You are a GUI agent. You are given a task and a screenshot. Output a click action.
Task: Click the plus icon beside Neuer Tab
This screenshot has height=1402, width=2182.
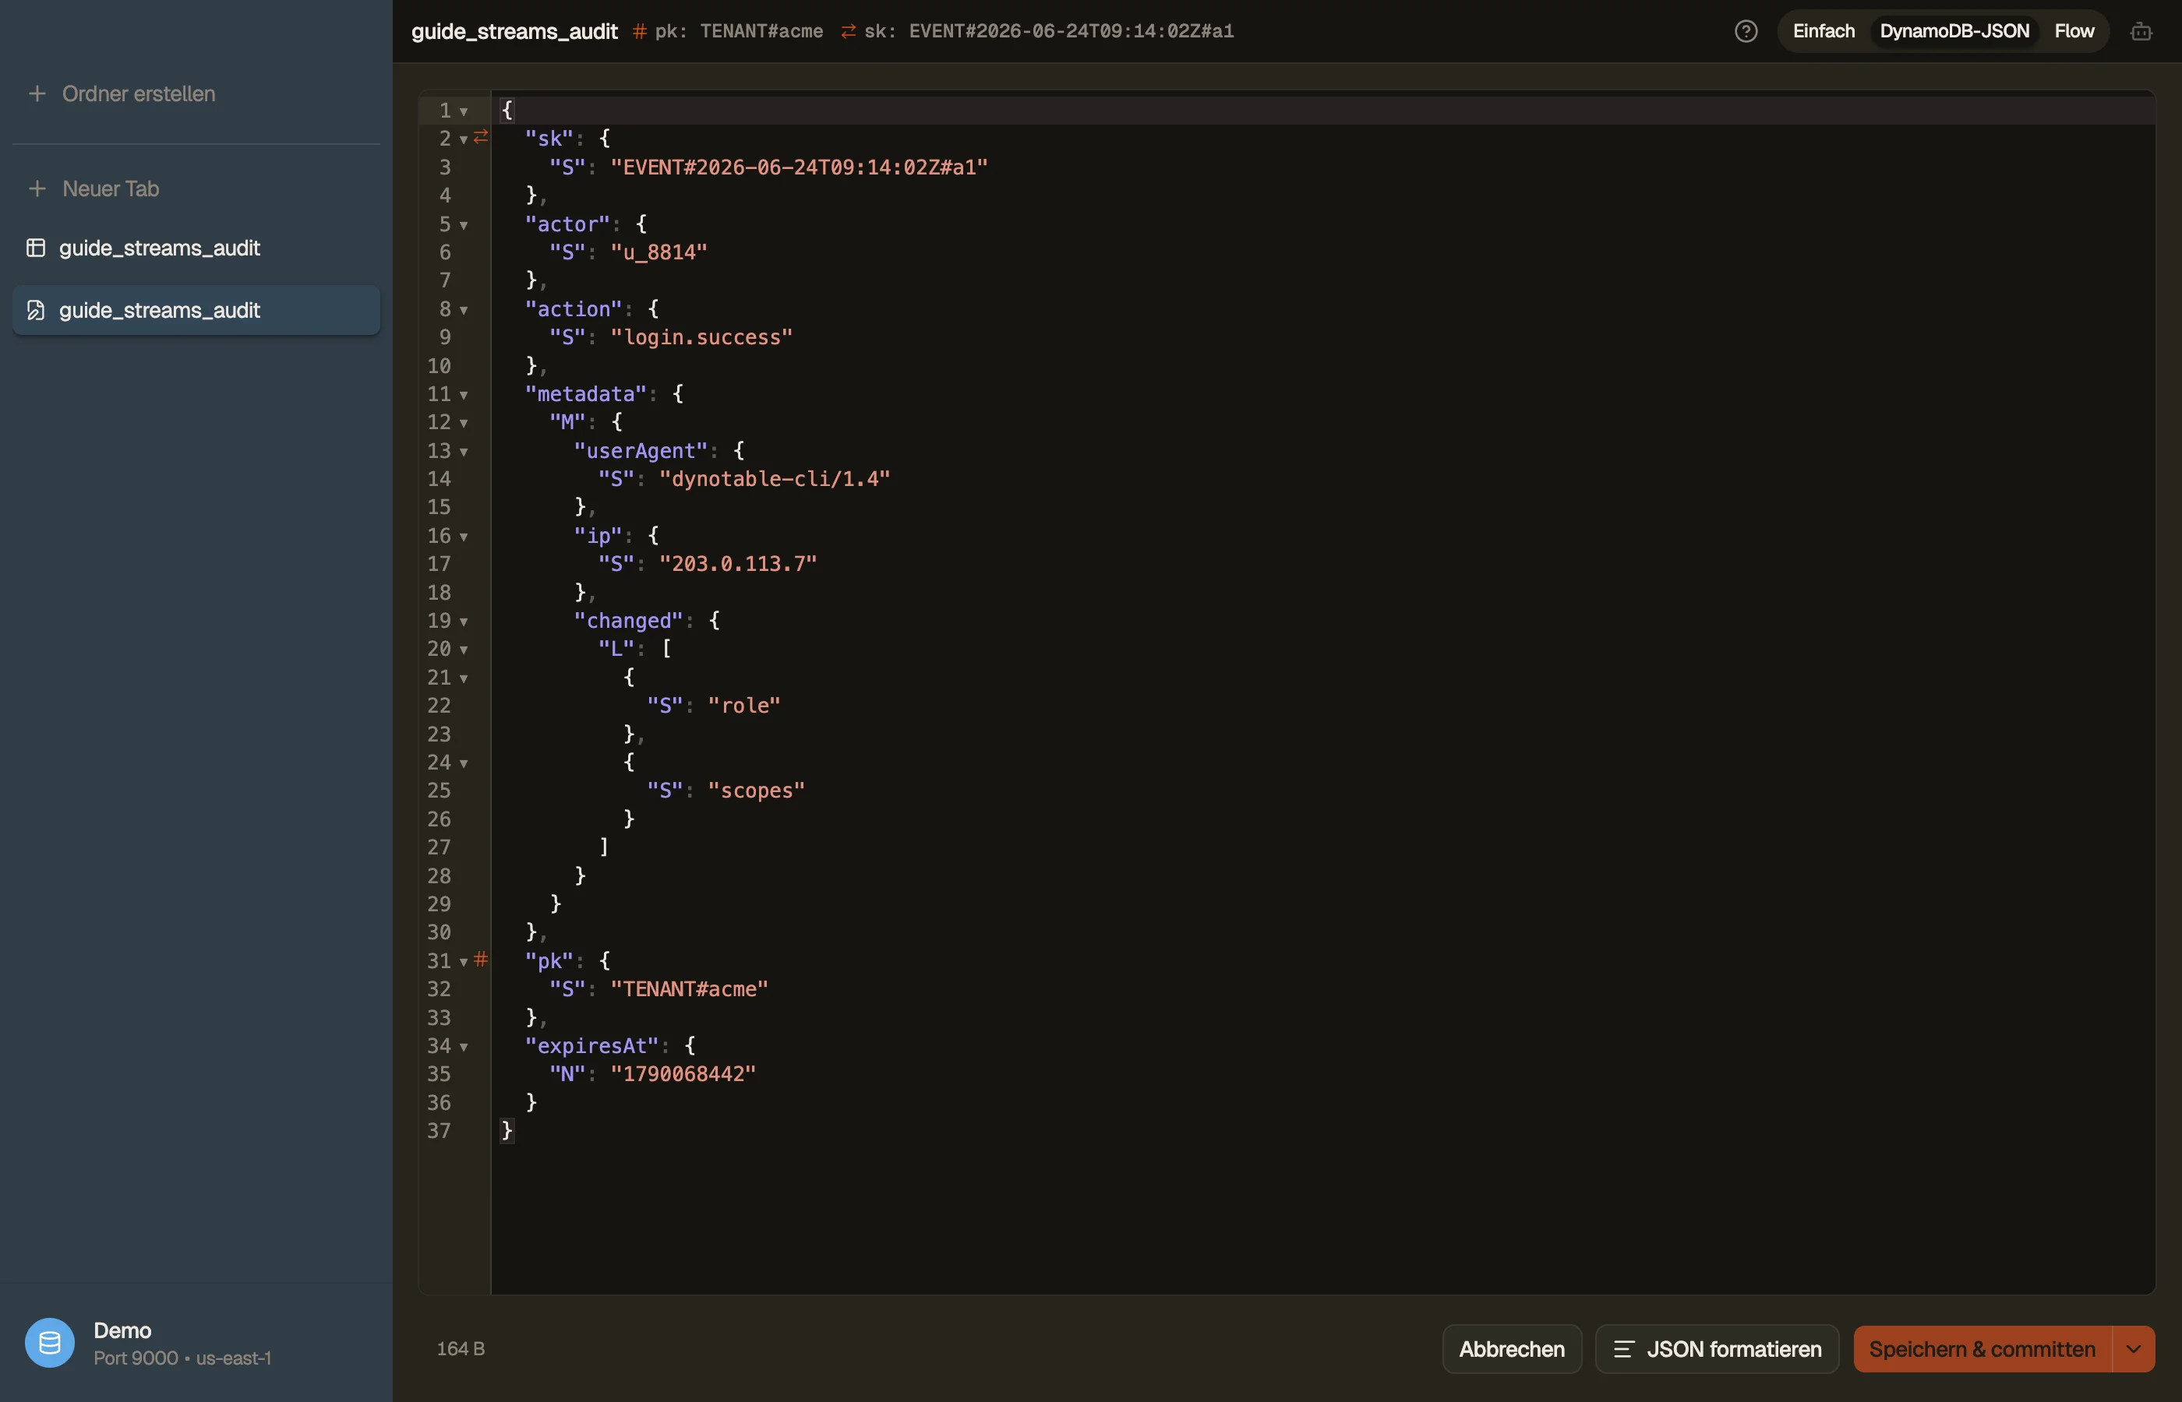(x=37, y=188)
